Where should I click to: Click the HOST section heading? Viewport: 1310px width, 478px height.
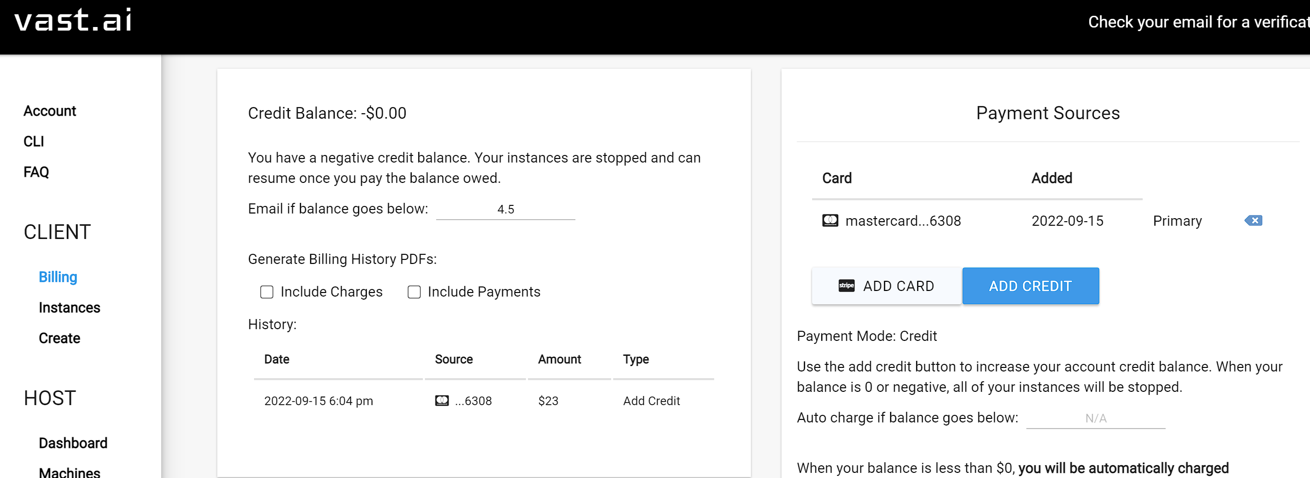50,399
